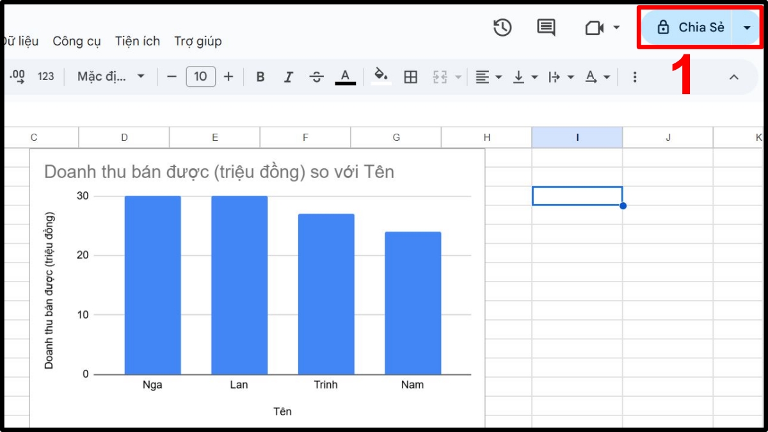The height and width of the screenshot is (432, 768).
Task: Toggle bold formatting
Action: [260, 76]
